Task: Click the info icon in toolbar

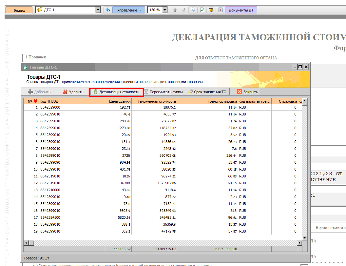Action: coord(193,10)
